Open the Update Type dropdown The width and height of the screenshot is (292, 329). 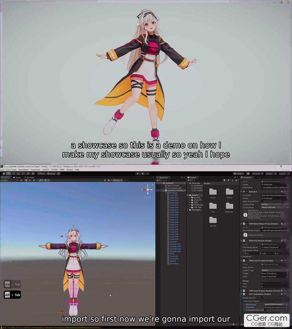(275, 270)
